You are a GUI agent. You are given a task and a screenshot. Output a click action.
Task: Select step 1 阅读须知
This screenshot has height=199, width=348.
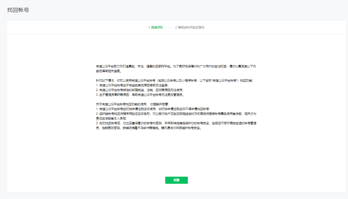(156, 27)
